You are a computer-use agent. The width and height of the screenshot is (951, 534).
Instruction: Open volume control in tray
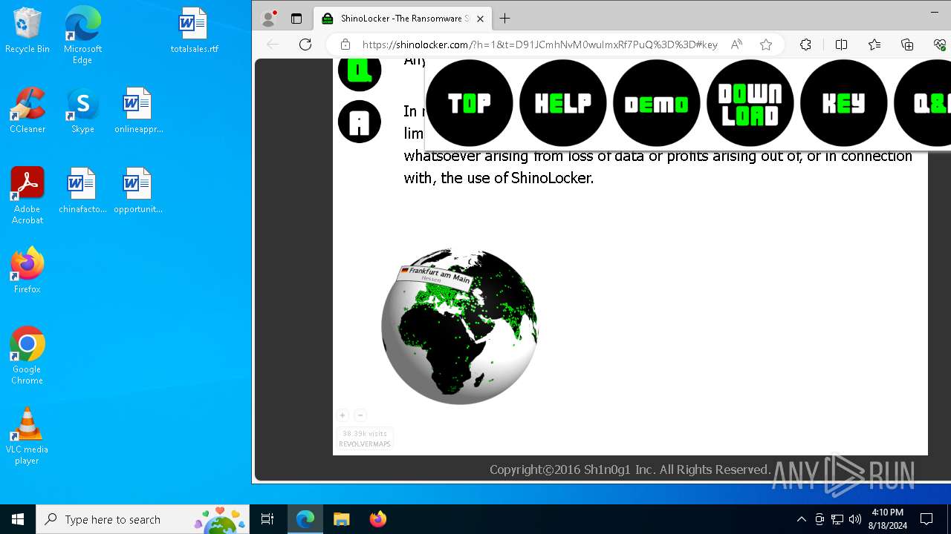point(855,519)
